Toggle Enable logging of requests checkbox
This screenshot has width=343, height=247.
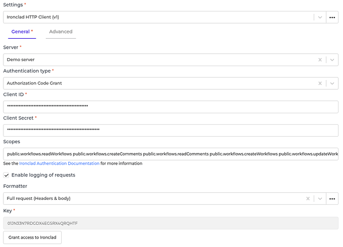tap(6, 175)
